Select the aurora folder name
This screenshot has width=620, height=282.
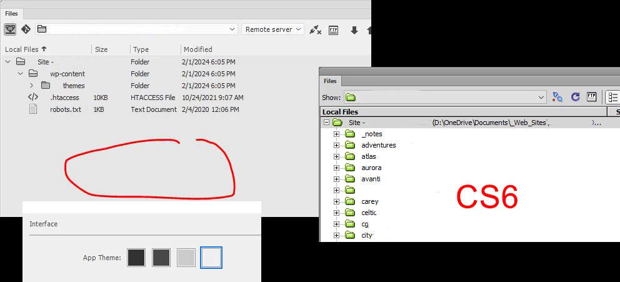click(x=371, y=168)
